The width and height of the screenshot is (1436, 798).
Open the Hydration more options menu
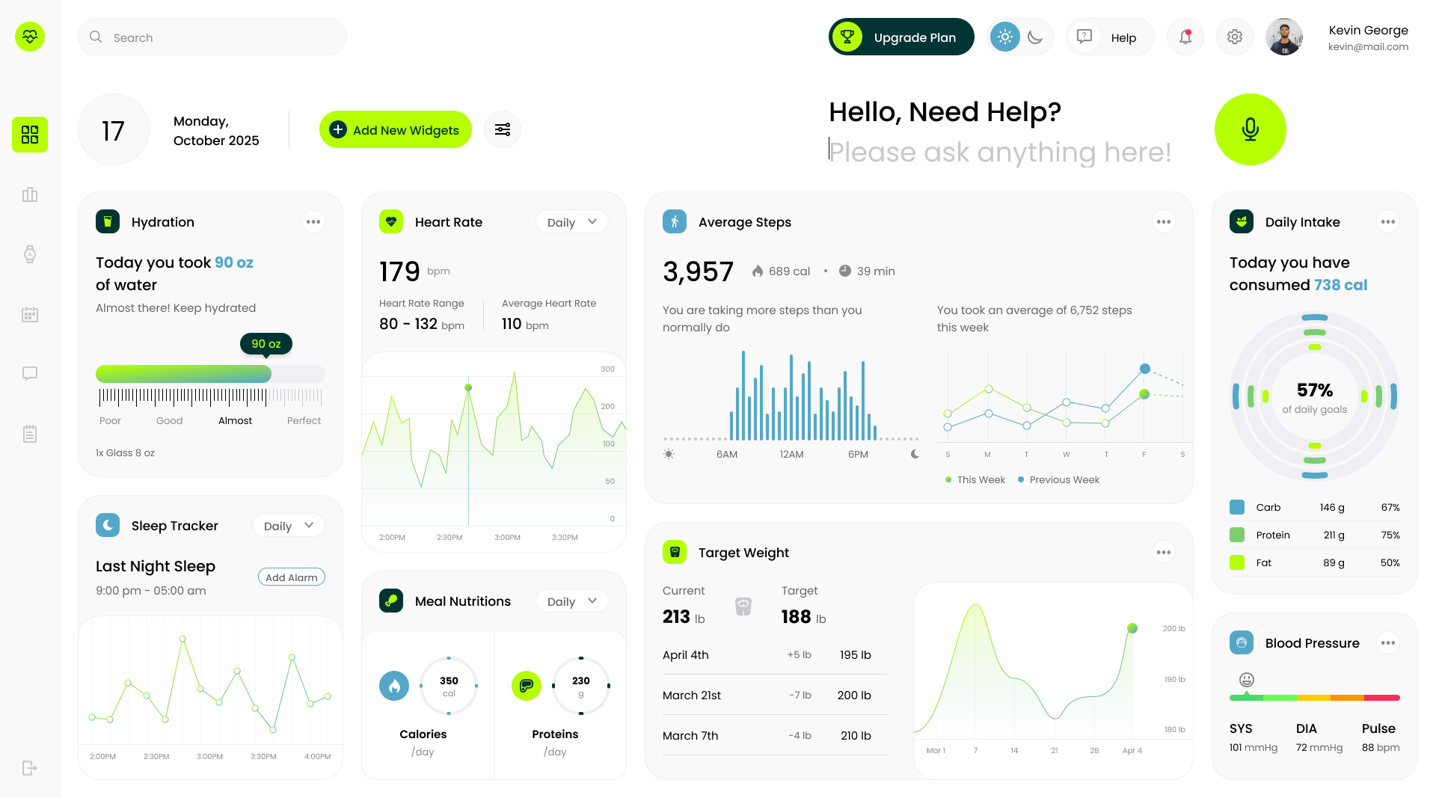313,221
